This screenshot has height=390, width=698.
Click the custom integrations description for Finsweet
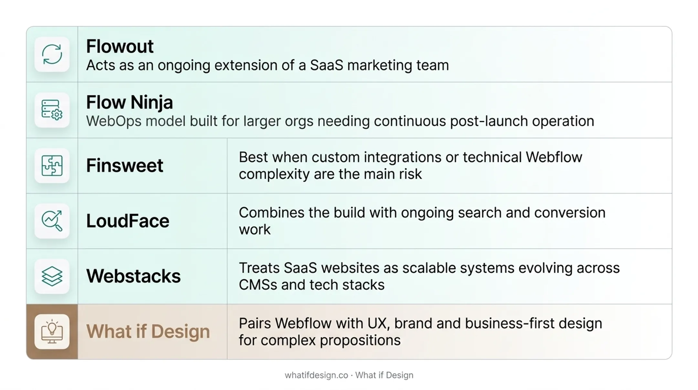pos(410,166)
